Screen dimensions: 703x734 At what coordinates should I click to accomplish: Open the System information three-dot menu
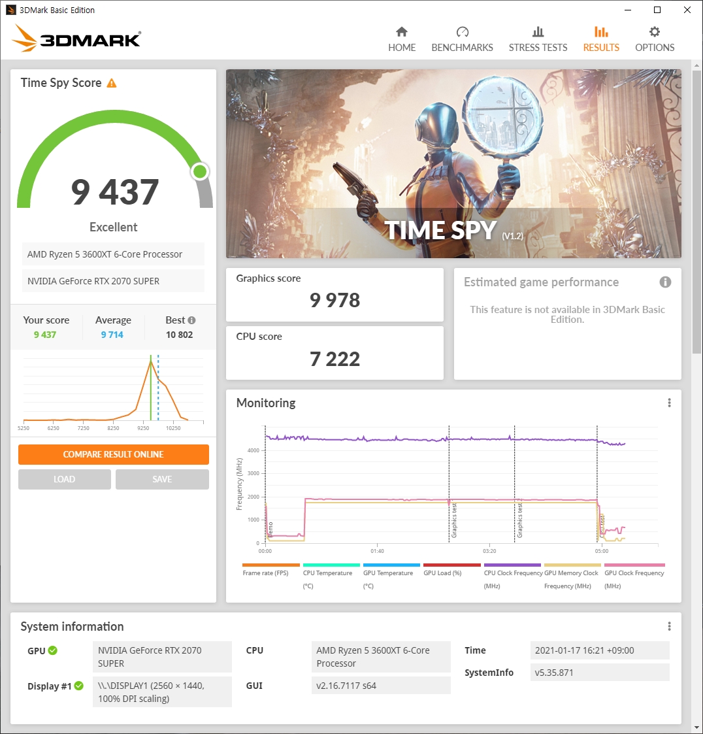669,626
